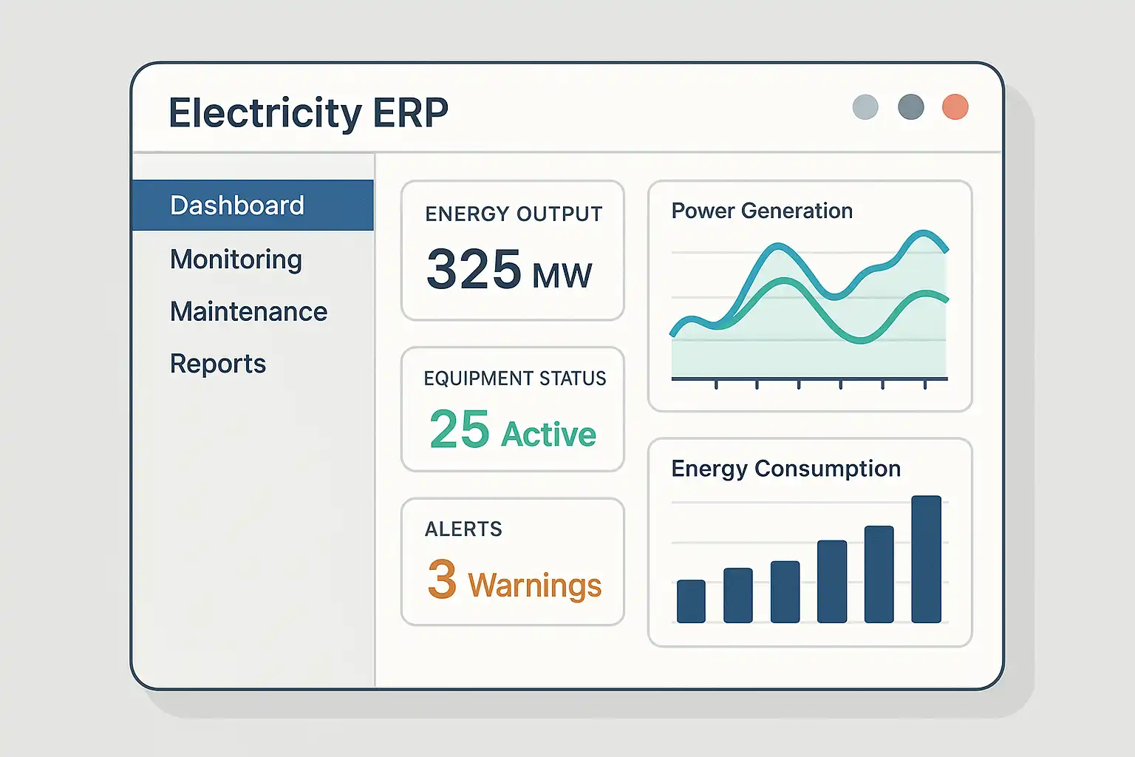Viewport: 1135px width, 757px height.
Task: Select Reports in the sidebar
Action: pyautogui.click(x=217, y=364)
